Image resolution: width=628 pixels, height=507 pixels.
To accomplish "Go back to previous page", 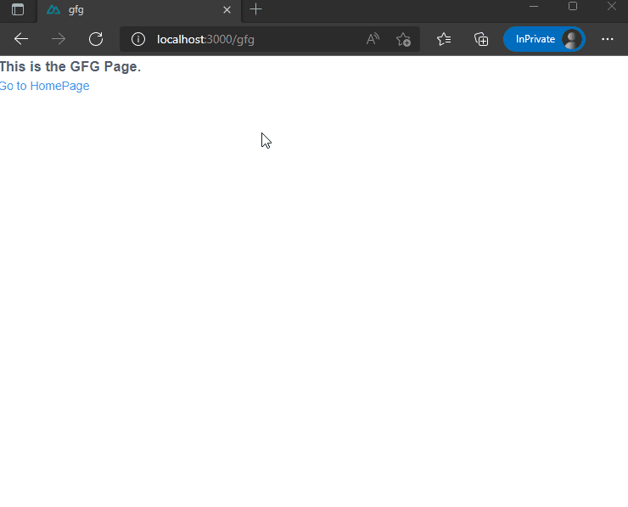I will 21,39.
